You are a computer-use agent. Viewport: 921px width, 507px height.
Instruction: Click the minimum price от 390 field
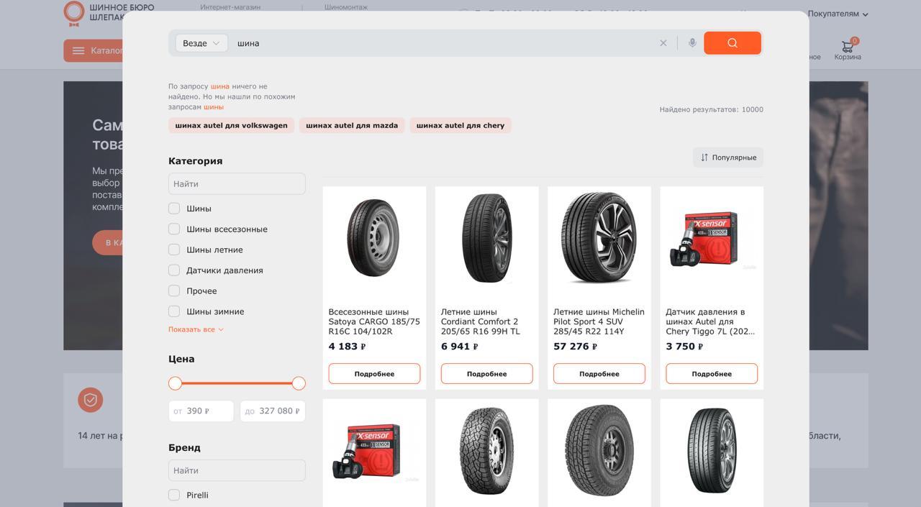(x=201, y=411)
